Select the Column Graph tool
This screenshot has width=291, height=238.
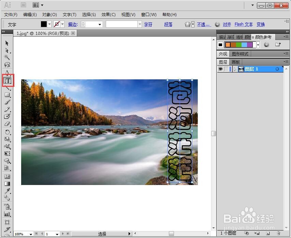pos(7,214)
